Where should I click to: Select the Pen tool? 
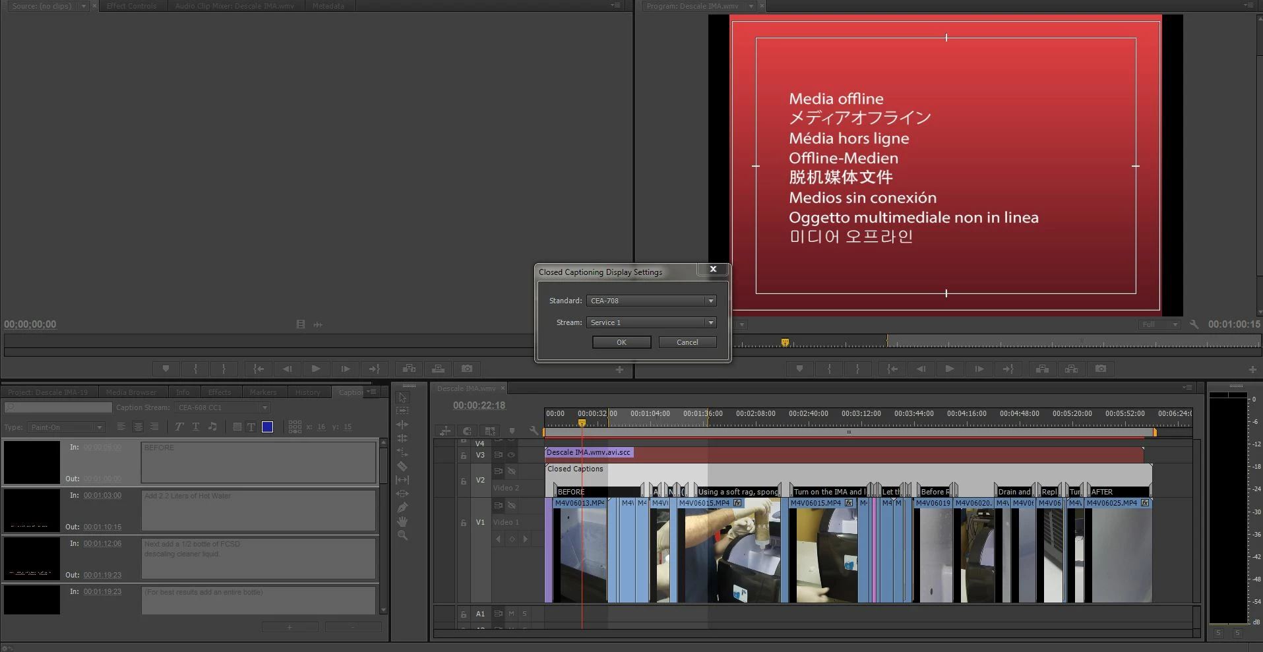(402, 508)
